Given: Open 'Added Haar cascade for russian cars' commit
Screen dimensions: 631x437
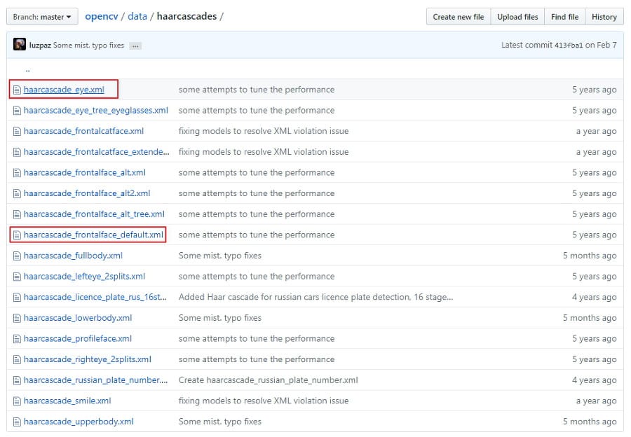Looking at the screenshot, I should [x=316, y=298].
